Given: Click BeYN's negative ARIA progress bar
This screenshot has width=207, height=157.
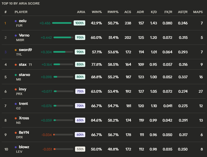Looking at the screenshot, I should click(63, 135).
